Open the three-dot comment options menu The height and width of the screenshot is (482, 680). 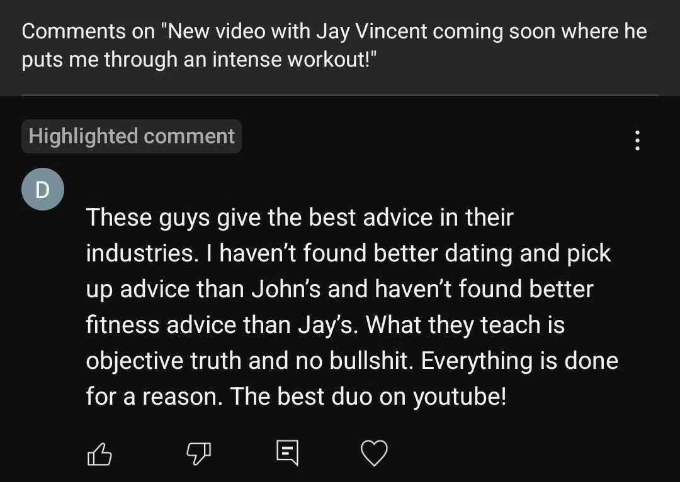coord(637,140)
